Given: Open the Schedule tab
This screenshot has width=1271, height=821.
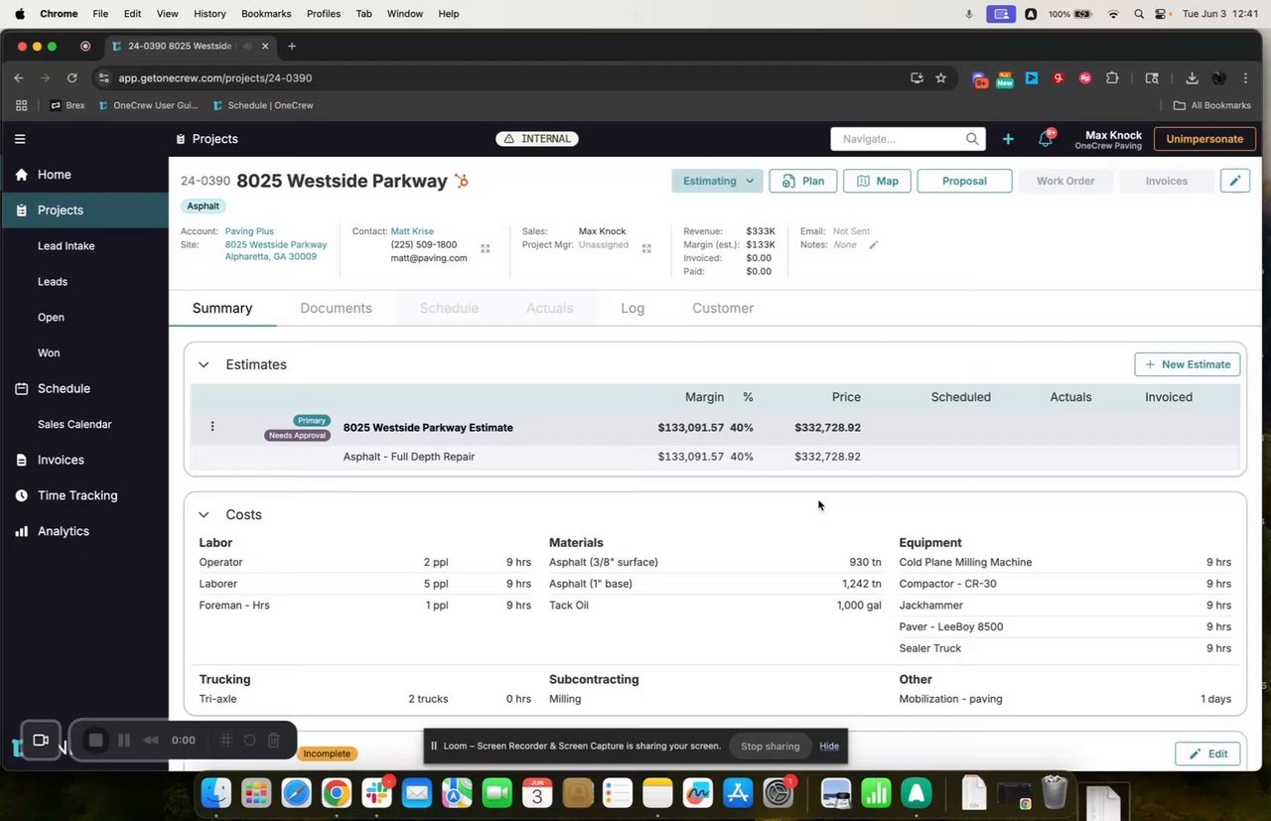Looking at the screenshot, I should pos(449,308).
